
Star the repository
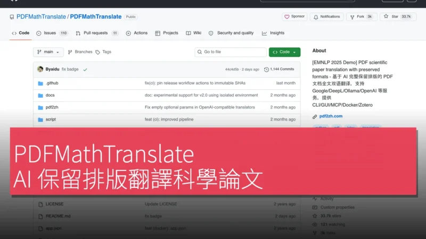point(398,16)
